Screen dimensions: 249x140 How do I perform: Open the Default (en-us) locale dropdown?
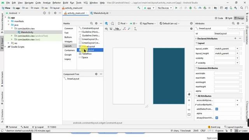169,23
